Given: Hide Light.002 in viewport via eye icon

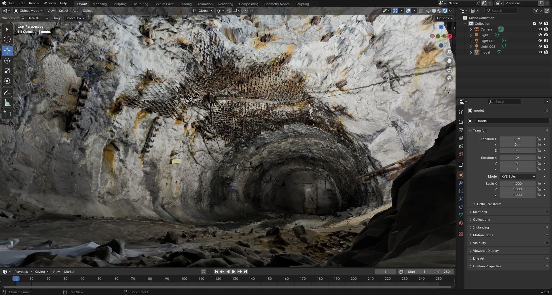Looking at the screenshot, I should tap(540, 41).
